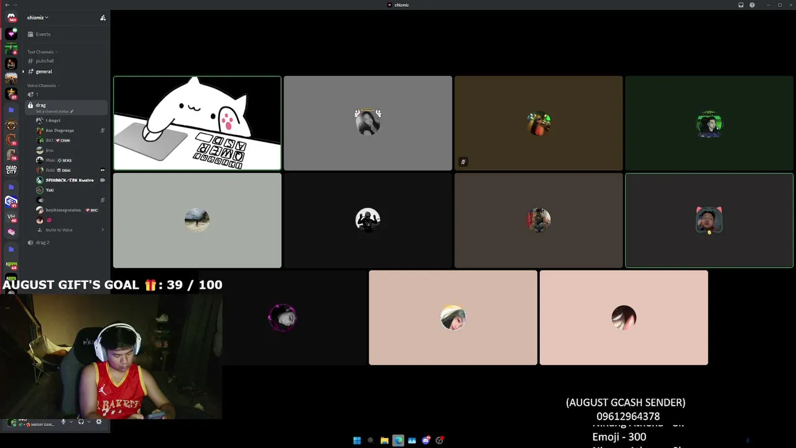
Task: Open own user avatar in bottom panel
Action: tap(12, 422)
